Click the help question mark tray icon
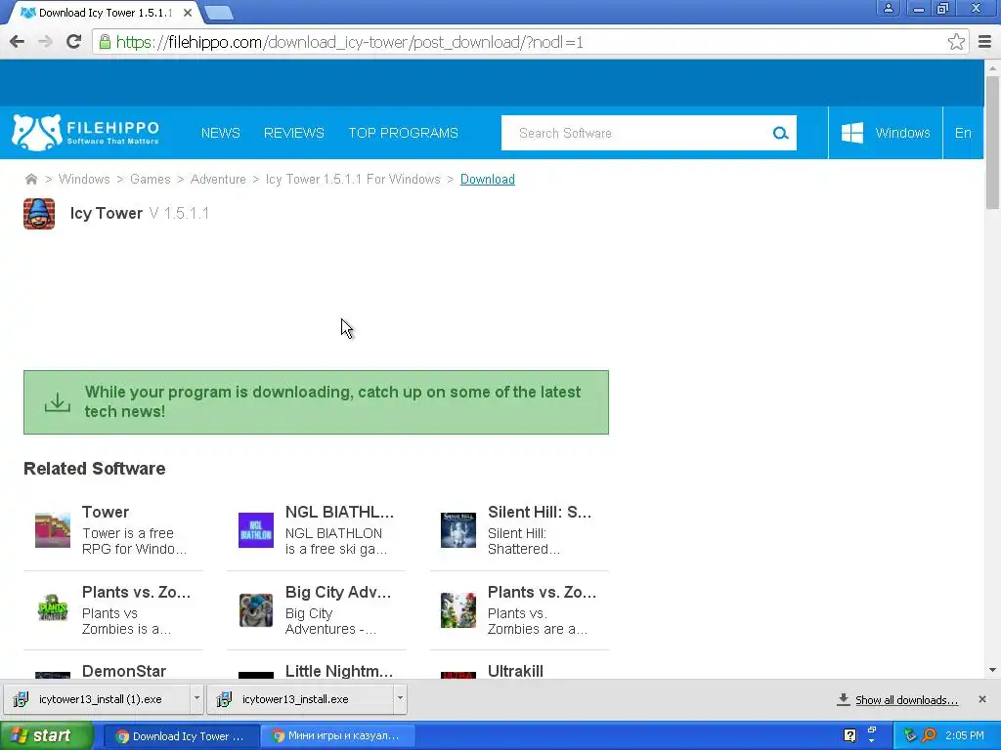Image resolution: width=1001 pixels, height=750 pixels. click(x=849, y=735)
